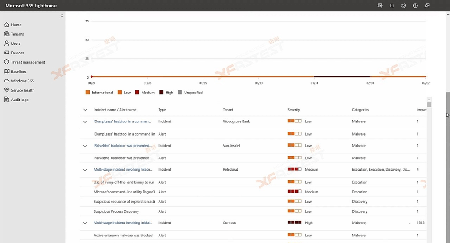Select 'Suspicious sequence of exploration acti' alert
Screen dimensions: 450x243
[x=253, y=202]
